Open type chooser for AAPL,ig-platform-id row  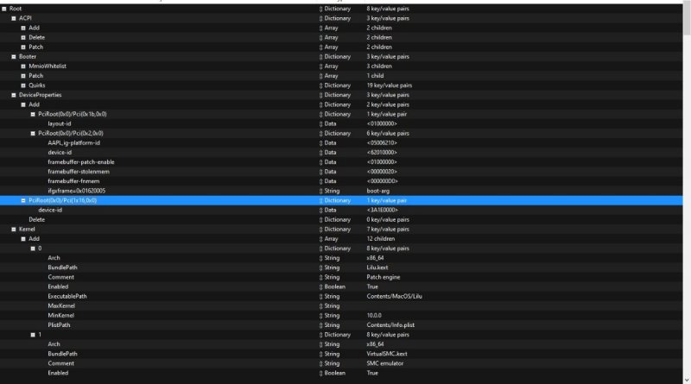click(320, 143)
